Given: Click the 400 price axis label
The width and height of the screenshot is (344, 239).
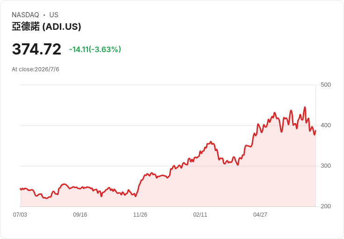Looking at the screenshot, I should point(326,125).
